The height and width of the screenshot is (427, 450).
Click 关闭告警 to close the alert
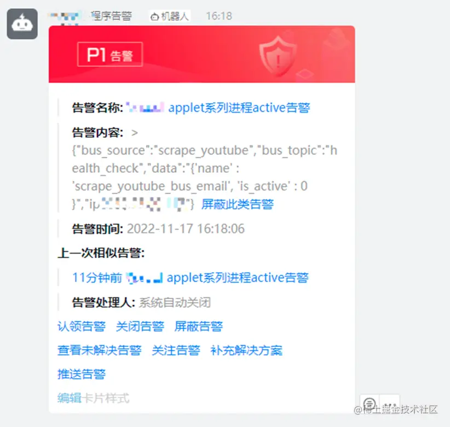tap(140, 326)
